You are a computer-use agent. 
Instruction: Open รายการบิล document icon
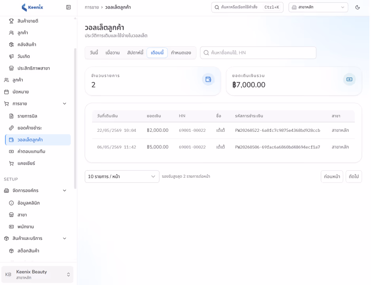click(11, 116)
